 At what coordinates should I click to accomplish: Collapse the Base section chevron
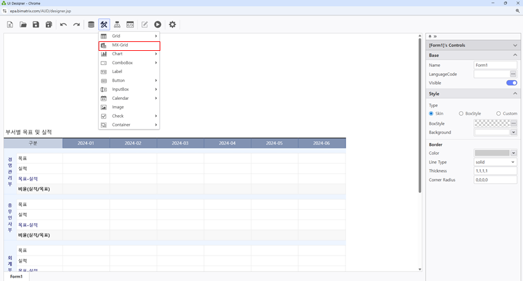pyautogui.click(x=515, y=55)
